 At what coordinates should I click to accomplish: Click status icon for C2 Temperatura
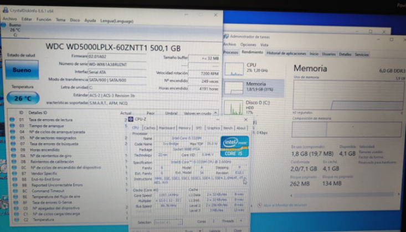click(17, 220)
